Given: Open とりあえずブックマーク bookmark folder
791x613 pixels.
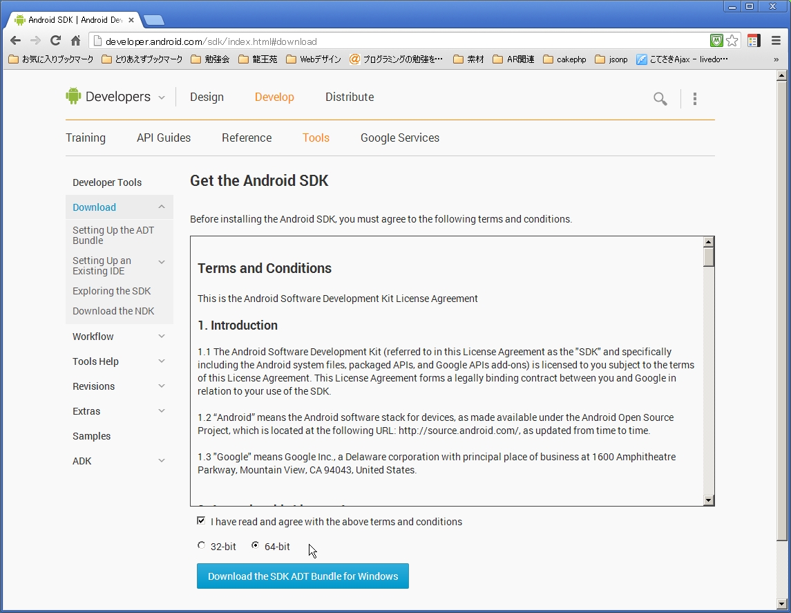Looking at the screenshot, I should (142, 59).
